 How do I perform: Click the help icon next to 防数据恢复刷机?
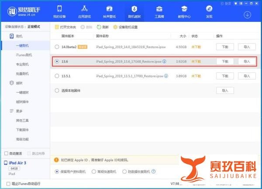[153, 172]
